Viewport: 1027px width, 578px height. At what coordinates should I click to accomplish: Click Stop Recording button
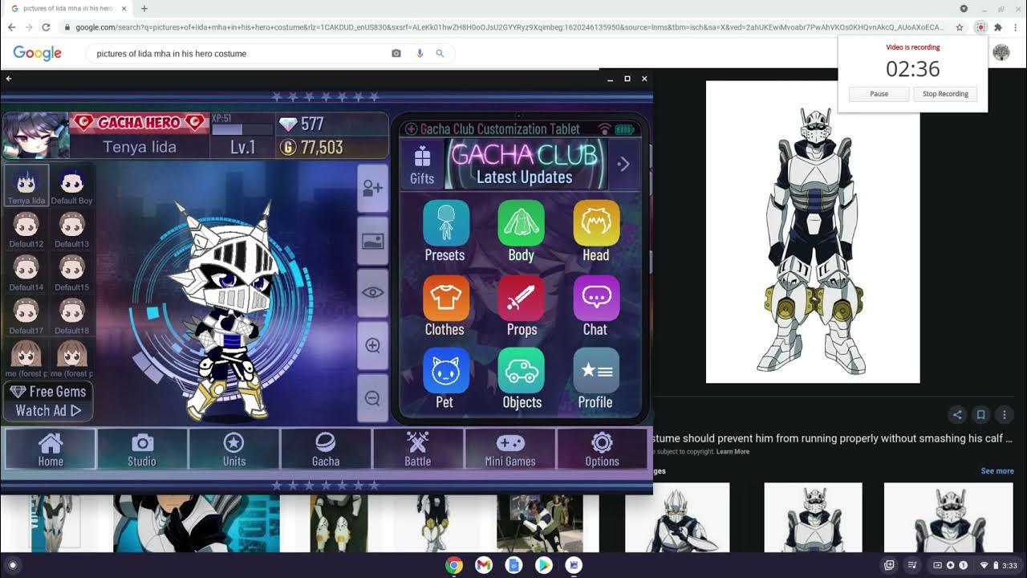point(945,94)
